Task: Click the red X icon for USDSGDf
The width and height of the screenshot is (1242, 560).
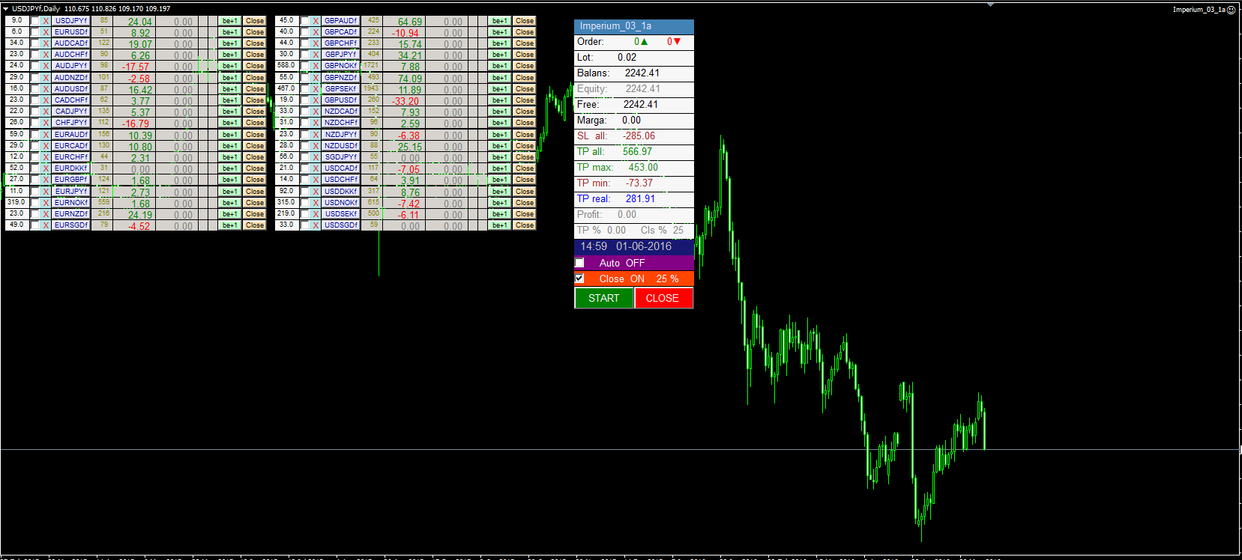Action: click(x=316, y=225)
